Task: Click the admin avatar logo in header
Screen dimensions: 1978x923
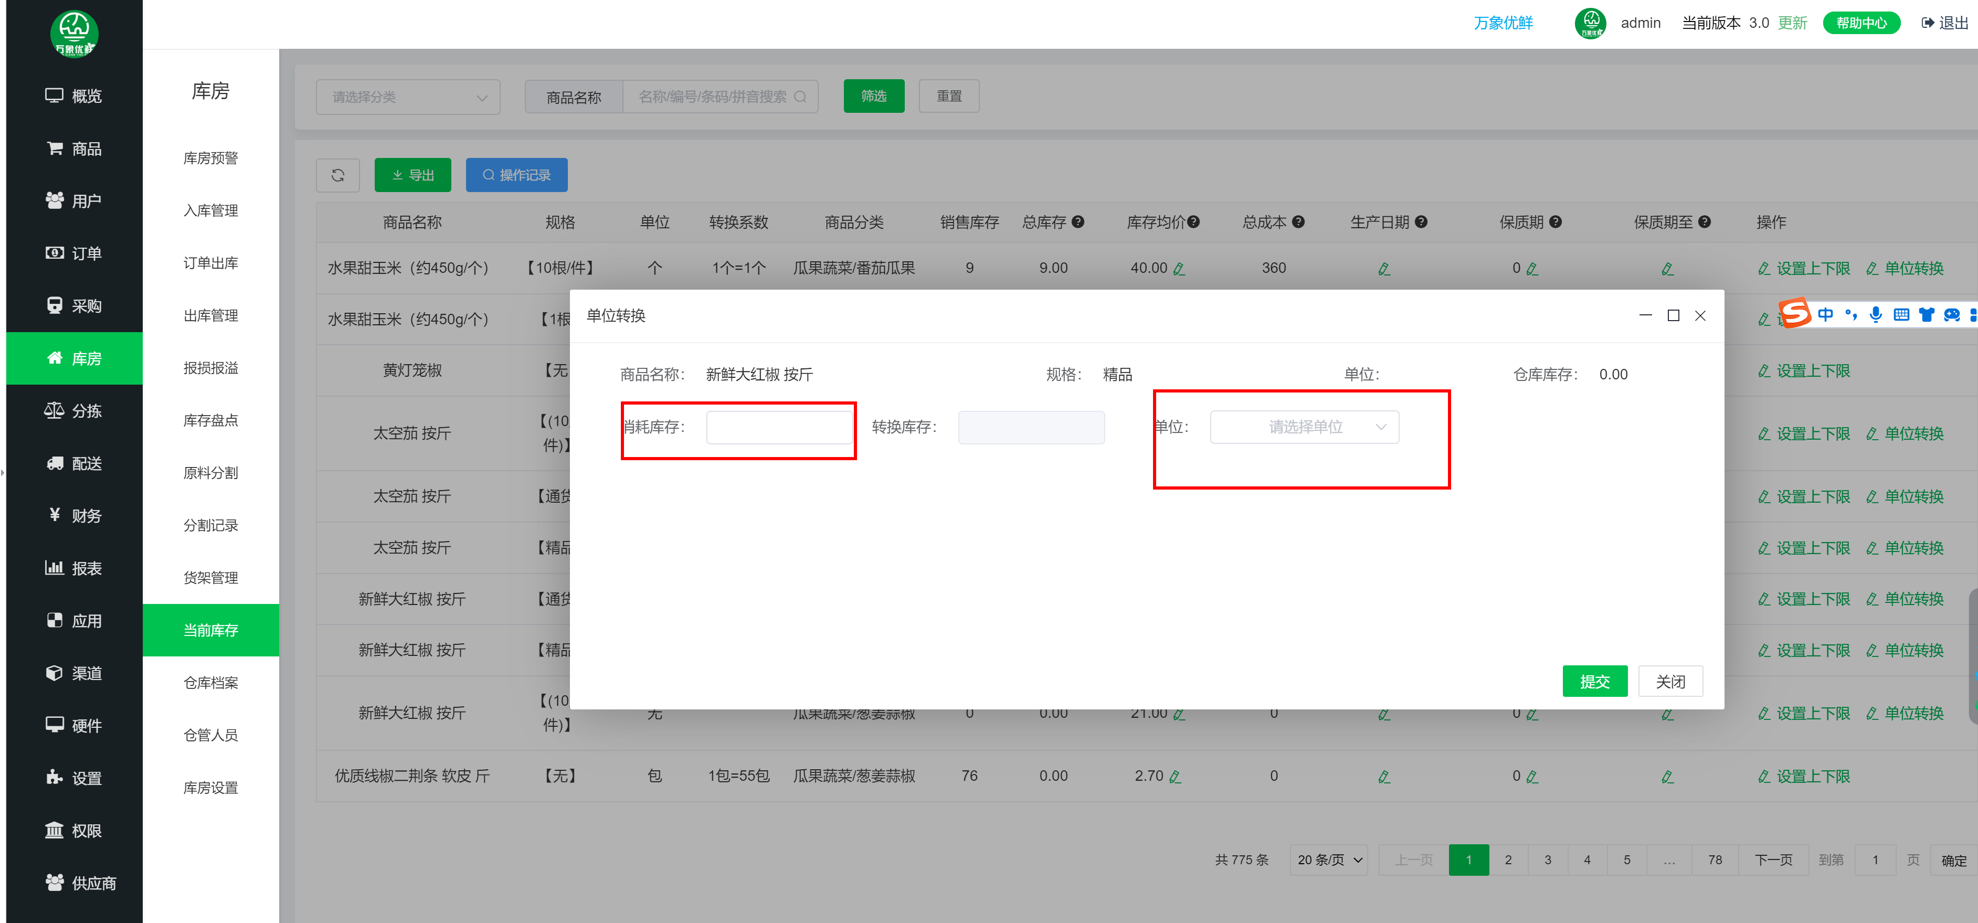Action: (x=1590, y=23)
